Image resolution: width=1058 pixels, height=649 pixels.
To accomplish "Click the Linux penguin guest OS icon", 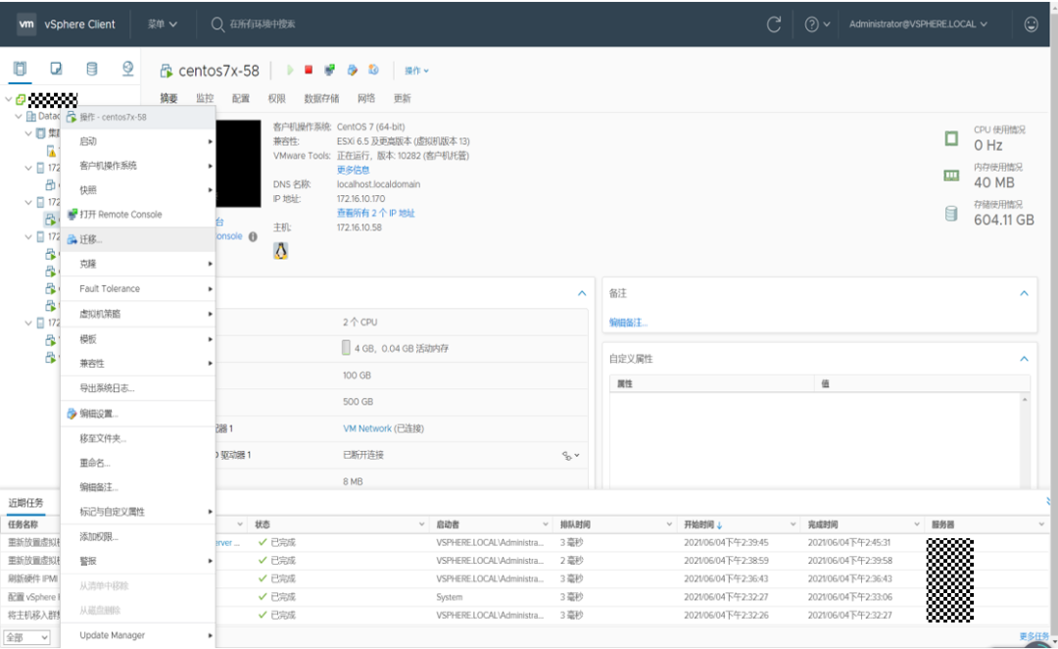I will pos(281,251).
